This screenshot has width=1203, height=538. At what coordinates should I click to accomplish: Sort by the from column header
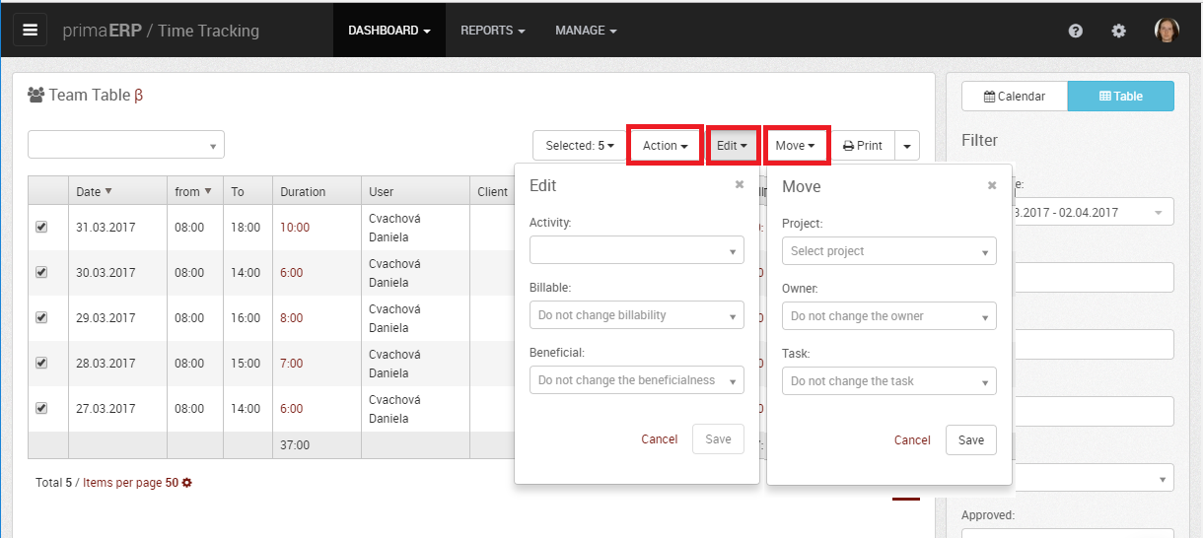[x=195, y=191]
